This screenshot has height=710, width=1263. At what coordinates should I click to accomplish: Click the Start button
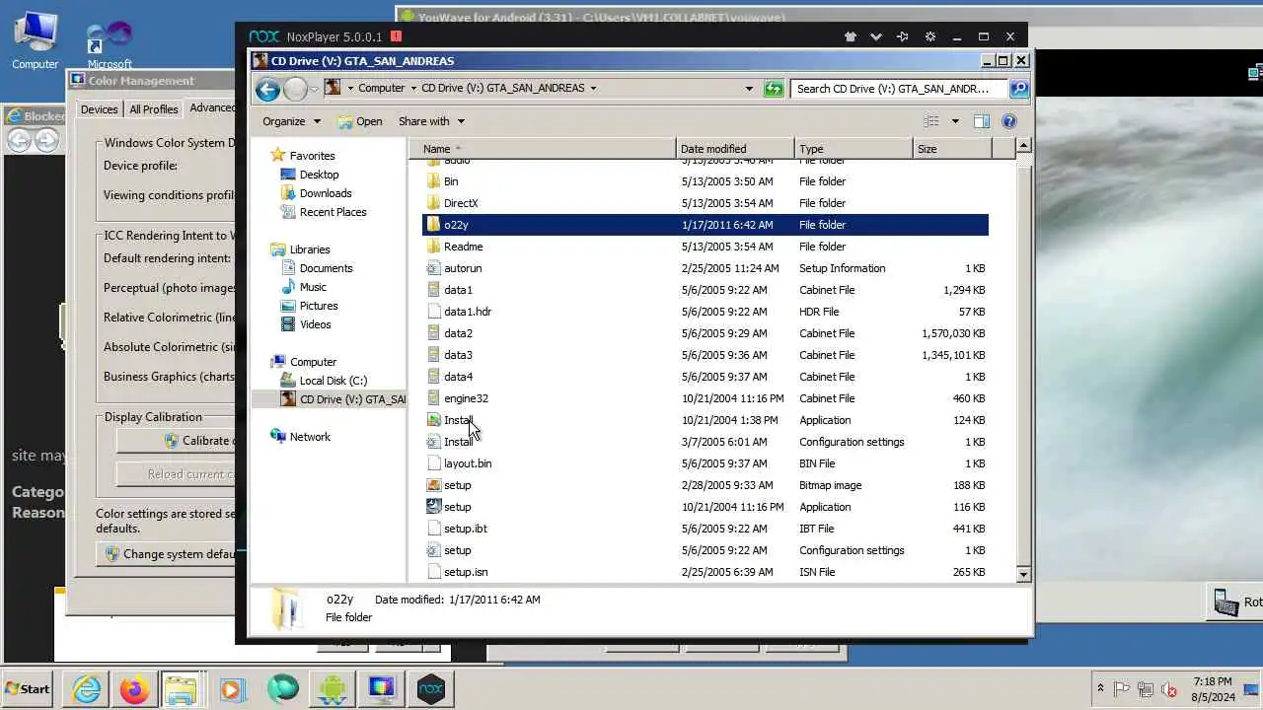[28, 688]
